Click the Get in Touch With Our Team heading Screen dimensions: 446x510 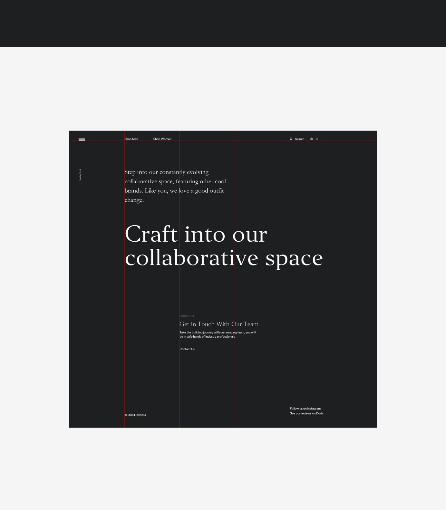[x=219, y=324]
